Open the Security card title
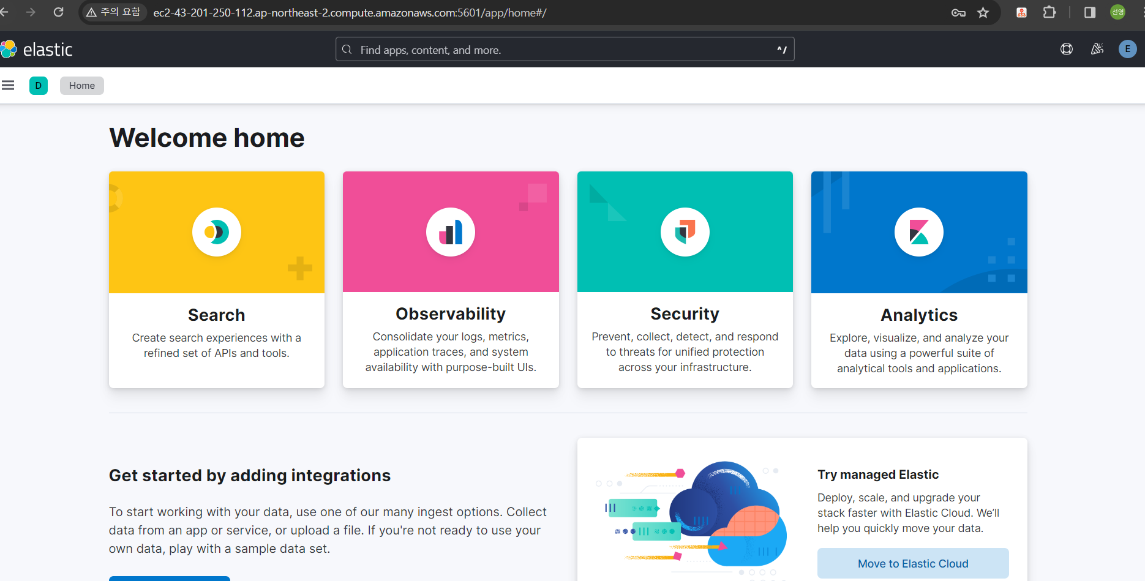Image resolution: width=1145 pixels, height=581 pixels. 685,313
